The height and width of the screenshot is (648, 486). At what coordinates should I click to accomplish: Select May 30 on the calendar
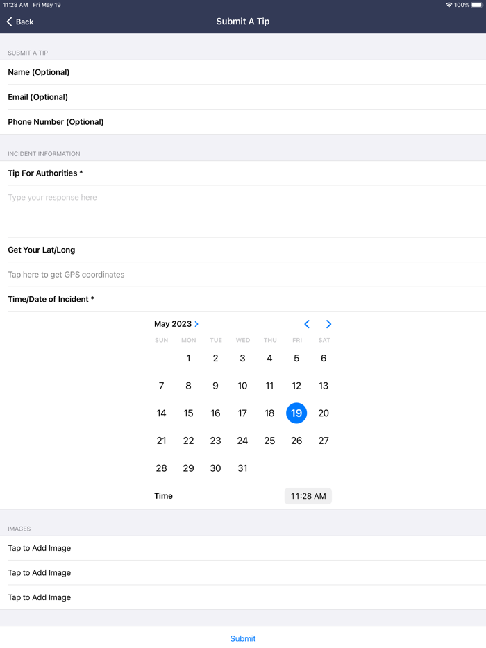click(x=215, y=468)
